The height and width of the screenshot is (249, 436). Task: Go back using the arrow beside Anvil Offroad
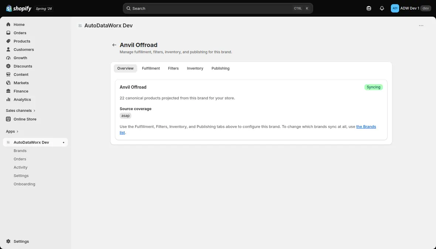coord(114,45)
